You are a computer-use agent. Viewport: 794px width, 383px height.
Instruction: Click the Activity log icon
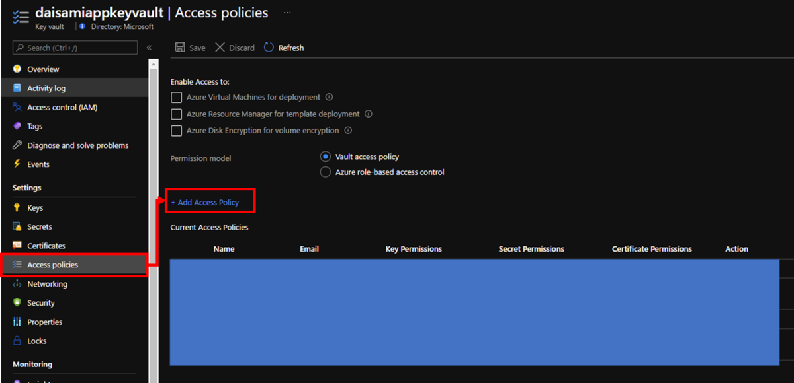[x=17, y=88]
